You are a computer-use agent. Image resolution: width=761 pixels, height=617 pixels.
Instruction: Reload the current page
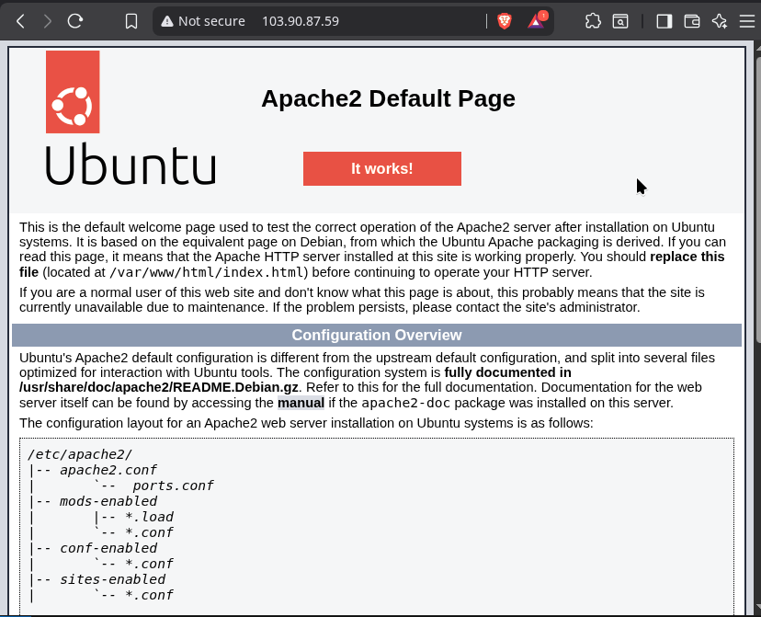(75, 21)
